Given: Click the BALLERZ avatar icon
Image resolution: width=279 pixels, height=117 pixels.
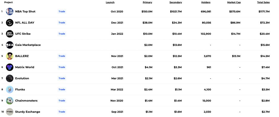Looking at the screenshot, I should 10,56.
